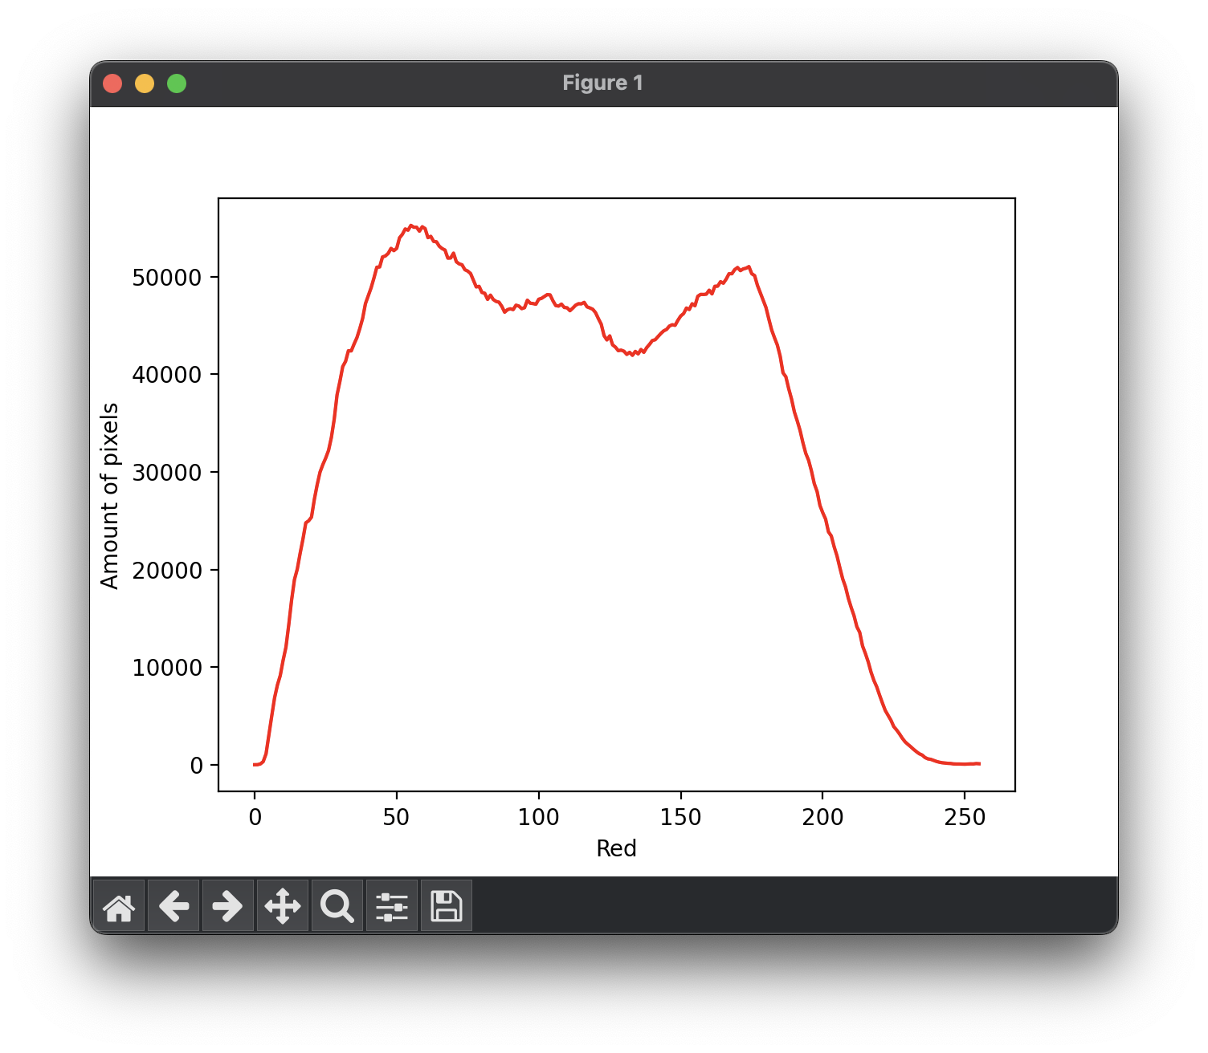Image resolution: width=1208 pixels, height=1053 pixels.
Task: Click the x-axis tick label 200
Action: pyautogui.click(x=822, y=817)
